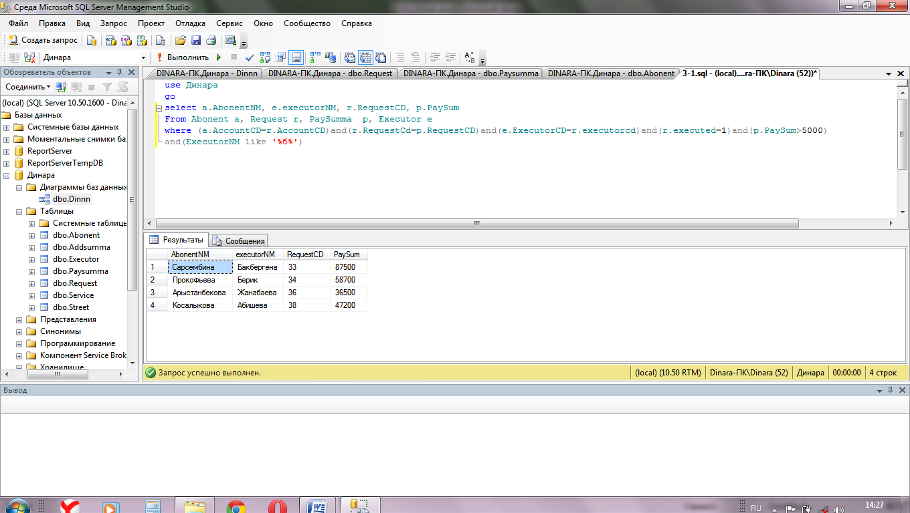Switch to the dbo.Paysumma tab
Viewport: 910px width, 513px height.
coord(470,73)
